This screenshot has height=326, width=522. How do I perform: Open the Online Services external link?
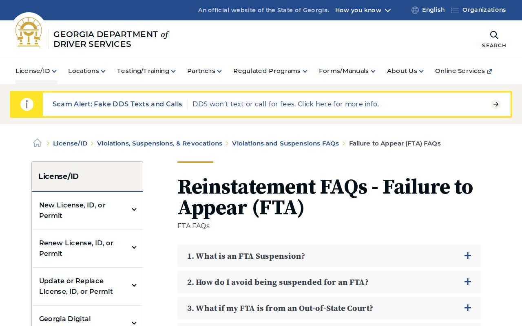click(x=464, y=71)
